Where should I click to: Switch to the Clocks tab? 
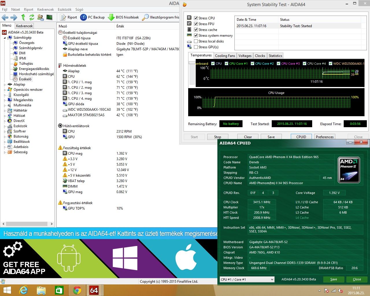[260, 56]
